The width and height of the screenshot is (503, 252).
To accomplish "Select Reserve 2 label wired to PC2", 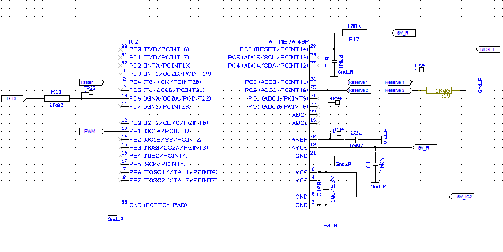I will tap(359, 90).
